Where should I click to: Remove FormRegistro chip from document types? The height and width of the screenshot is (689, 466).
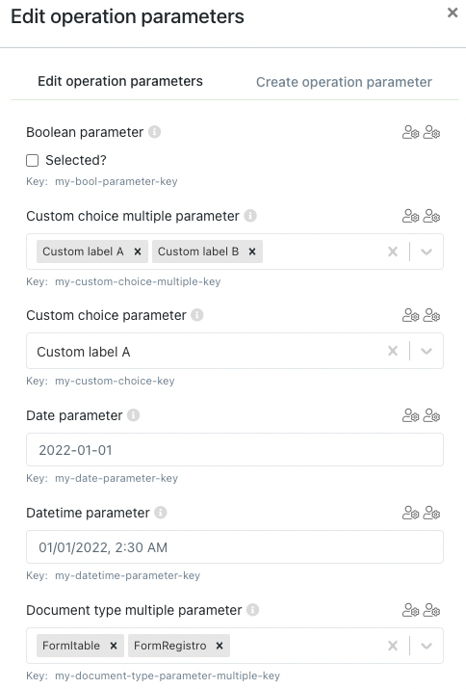pos(220,646)
